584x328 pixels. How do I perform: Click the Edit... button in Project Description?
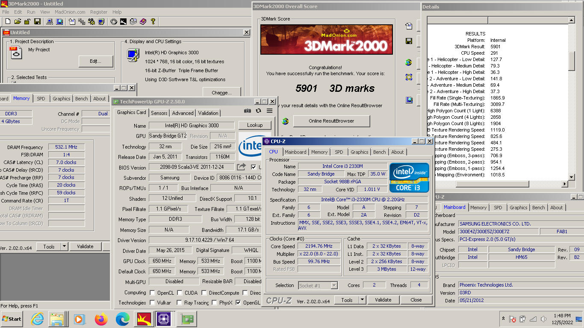point(96,61)
